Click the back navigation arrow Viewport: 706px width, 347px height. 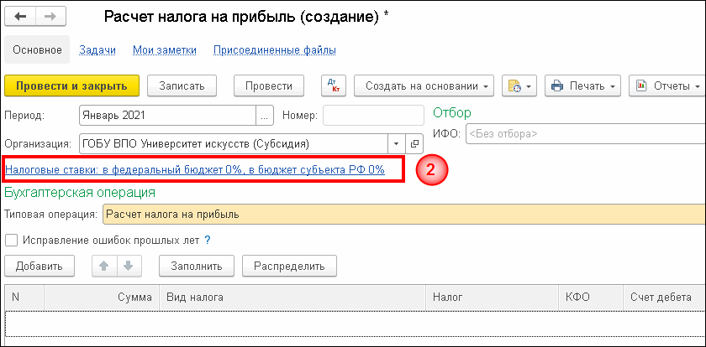click(x=21, y=16)
